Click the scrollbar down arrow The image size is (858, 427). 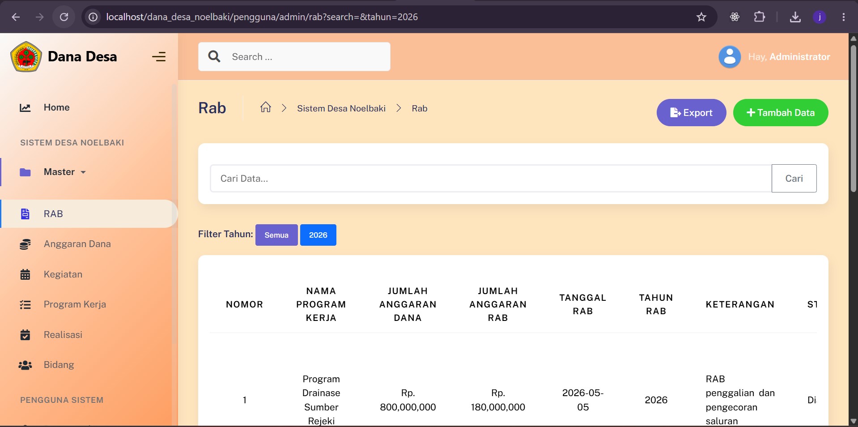(854, 421)
